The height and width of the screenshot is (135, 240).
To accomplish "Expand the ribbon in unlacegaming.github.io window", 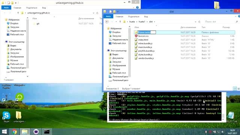I will [x=133, y=7].
